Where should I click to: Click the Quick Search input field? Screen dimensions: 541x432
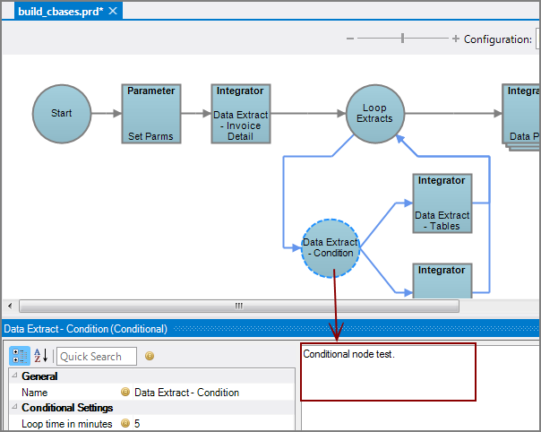click(97, 356)
